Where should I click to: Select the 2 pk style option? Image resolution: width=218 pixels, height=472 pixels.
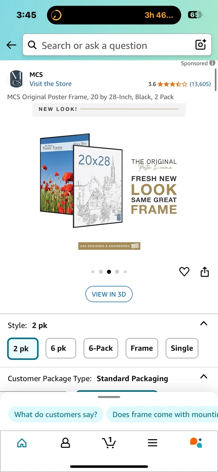click(x=23, y=348)
